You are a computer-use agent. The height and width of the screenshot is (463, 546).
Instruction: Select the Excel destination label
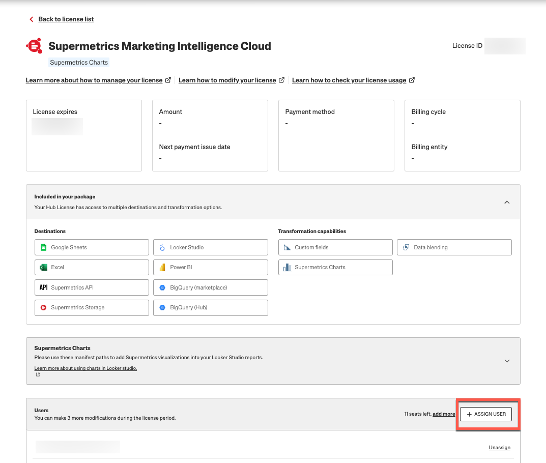(x=58, y=267)
